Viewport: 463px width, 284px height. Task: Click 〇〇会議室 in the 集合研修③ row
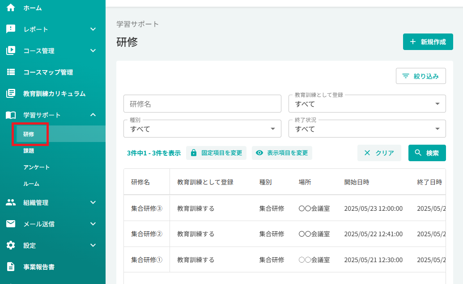(314, 208)
